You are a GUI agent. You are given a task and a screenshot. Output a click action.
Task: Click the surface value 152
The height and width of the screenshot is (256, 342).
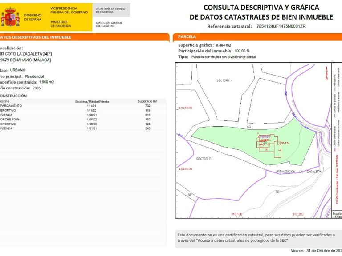tap(148, 120)
